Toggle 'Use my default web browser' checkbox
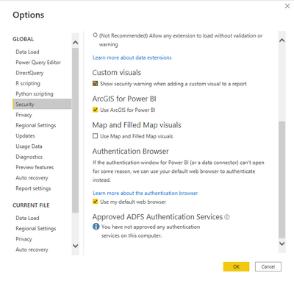The width and height of the screenshot is (294, 284). point(96,202)
